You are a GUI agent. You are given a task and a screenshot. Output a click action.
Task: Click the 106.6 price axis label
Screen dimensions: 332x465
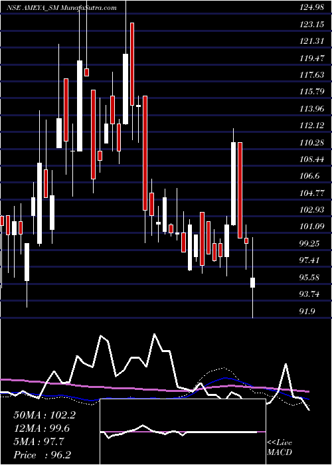[x=310, y=176]
